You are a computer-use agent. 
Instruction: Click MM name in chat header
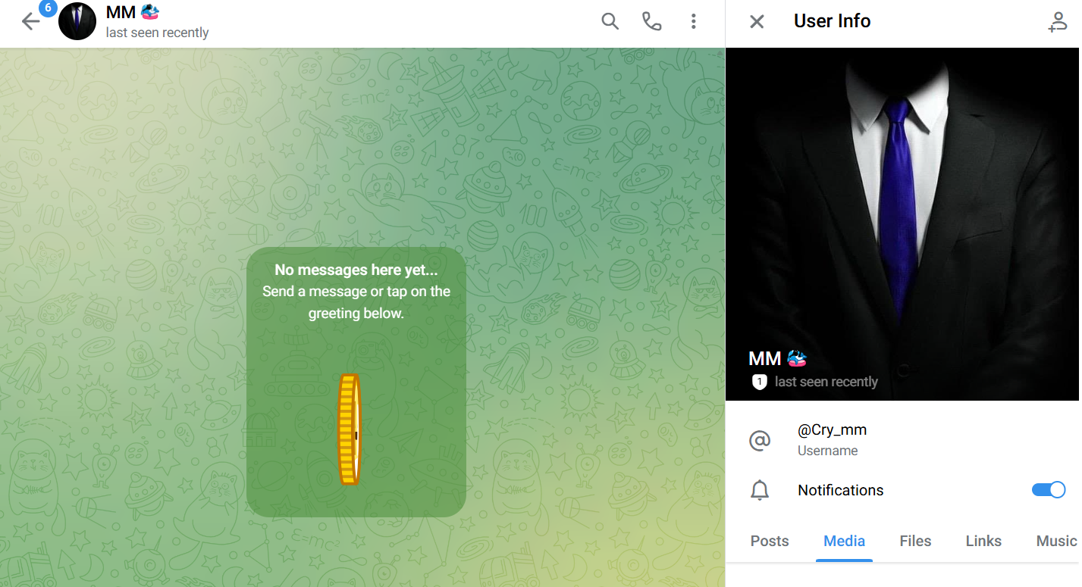(x=121, y=12)
